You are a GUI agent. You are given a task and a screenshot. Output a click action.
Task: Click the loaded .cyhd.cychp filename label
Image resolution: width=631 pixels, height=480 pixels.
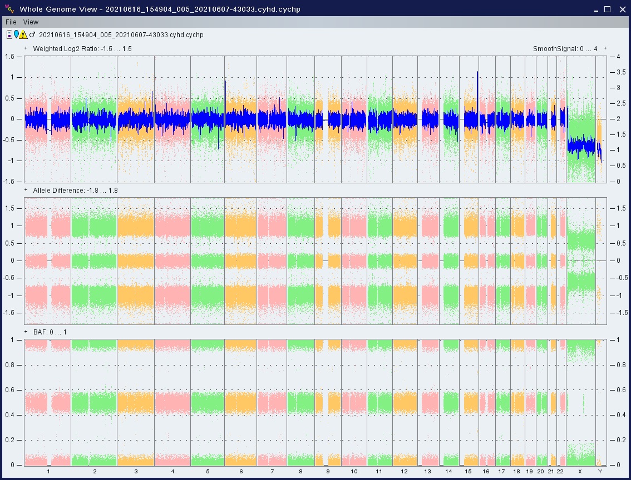pyautogui.click(x=121, y=35)
